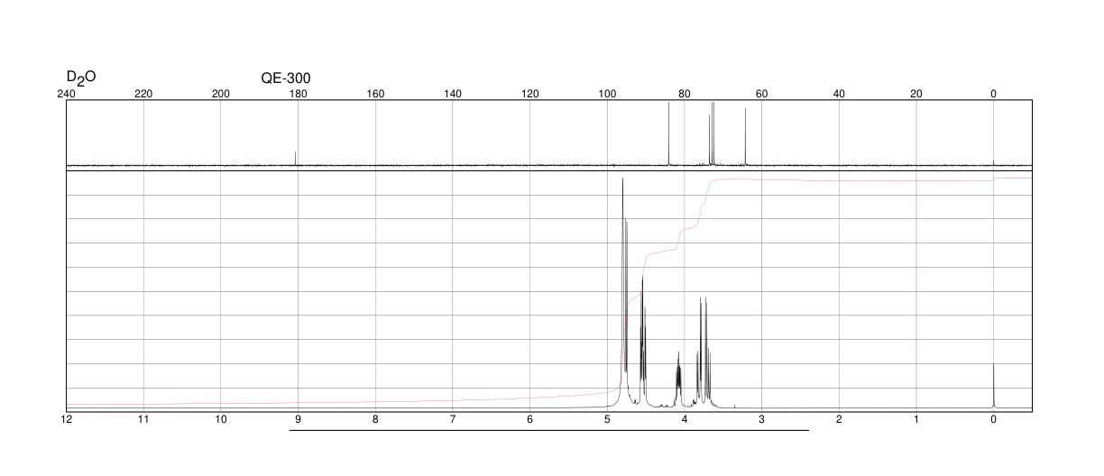The width and height of the screenshot is (1104, 476).
Task: Click the D2O solvent label
Action: (81, 78)
